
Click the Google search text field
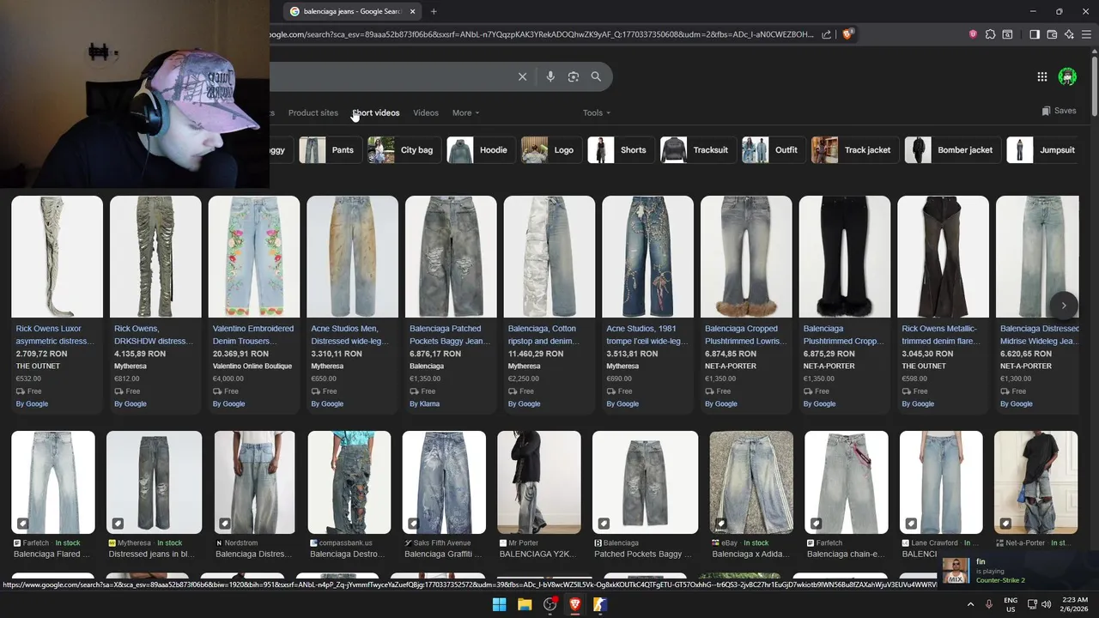coord(391,76)
